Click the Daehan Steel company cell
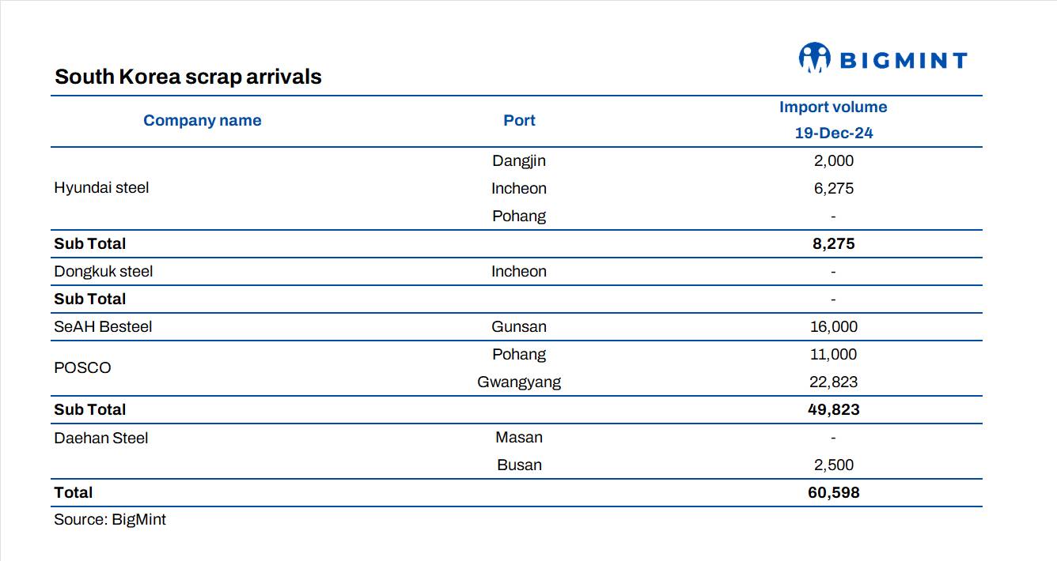 (x=101, y=438)
